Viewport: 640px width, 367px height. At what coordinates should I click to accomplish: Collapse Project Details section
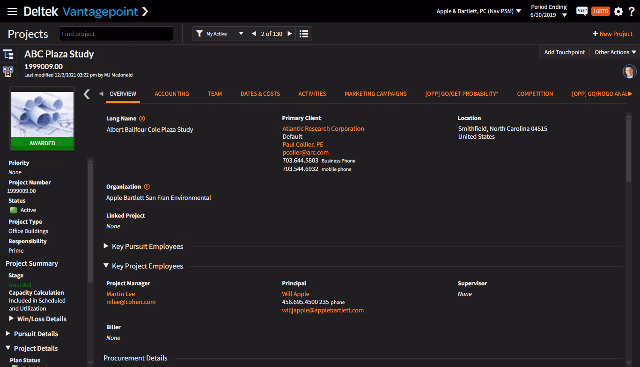[x=8, y=348]
